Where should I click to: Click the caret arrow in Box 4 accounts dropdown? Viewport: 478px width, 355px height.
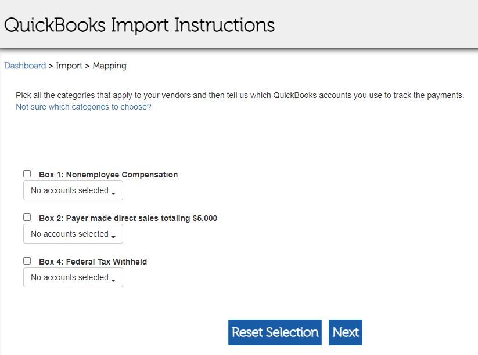point(113,279)
